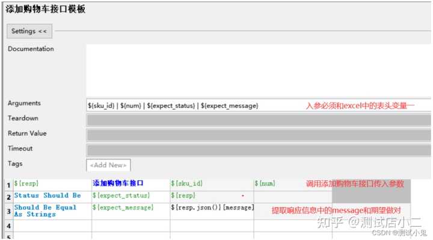Click the Teardown label
433x240 pixels.
coord(23,118)
